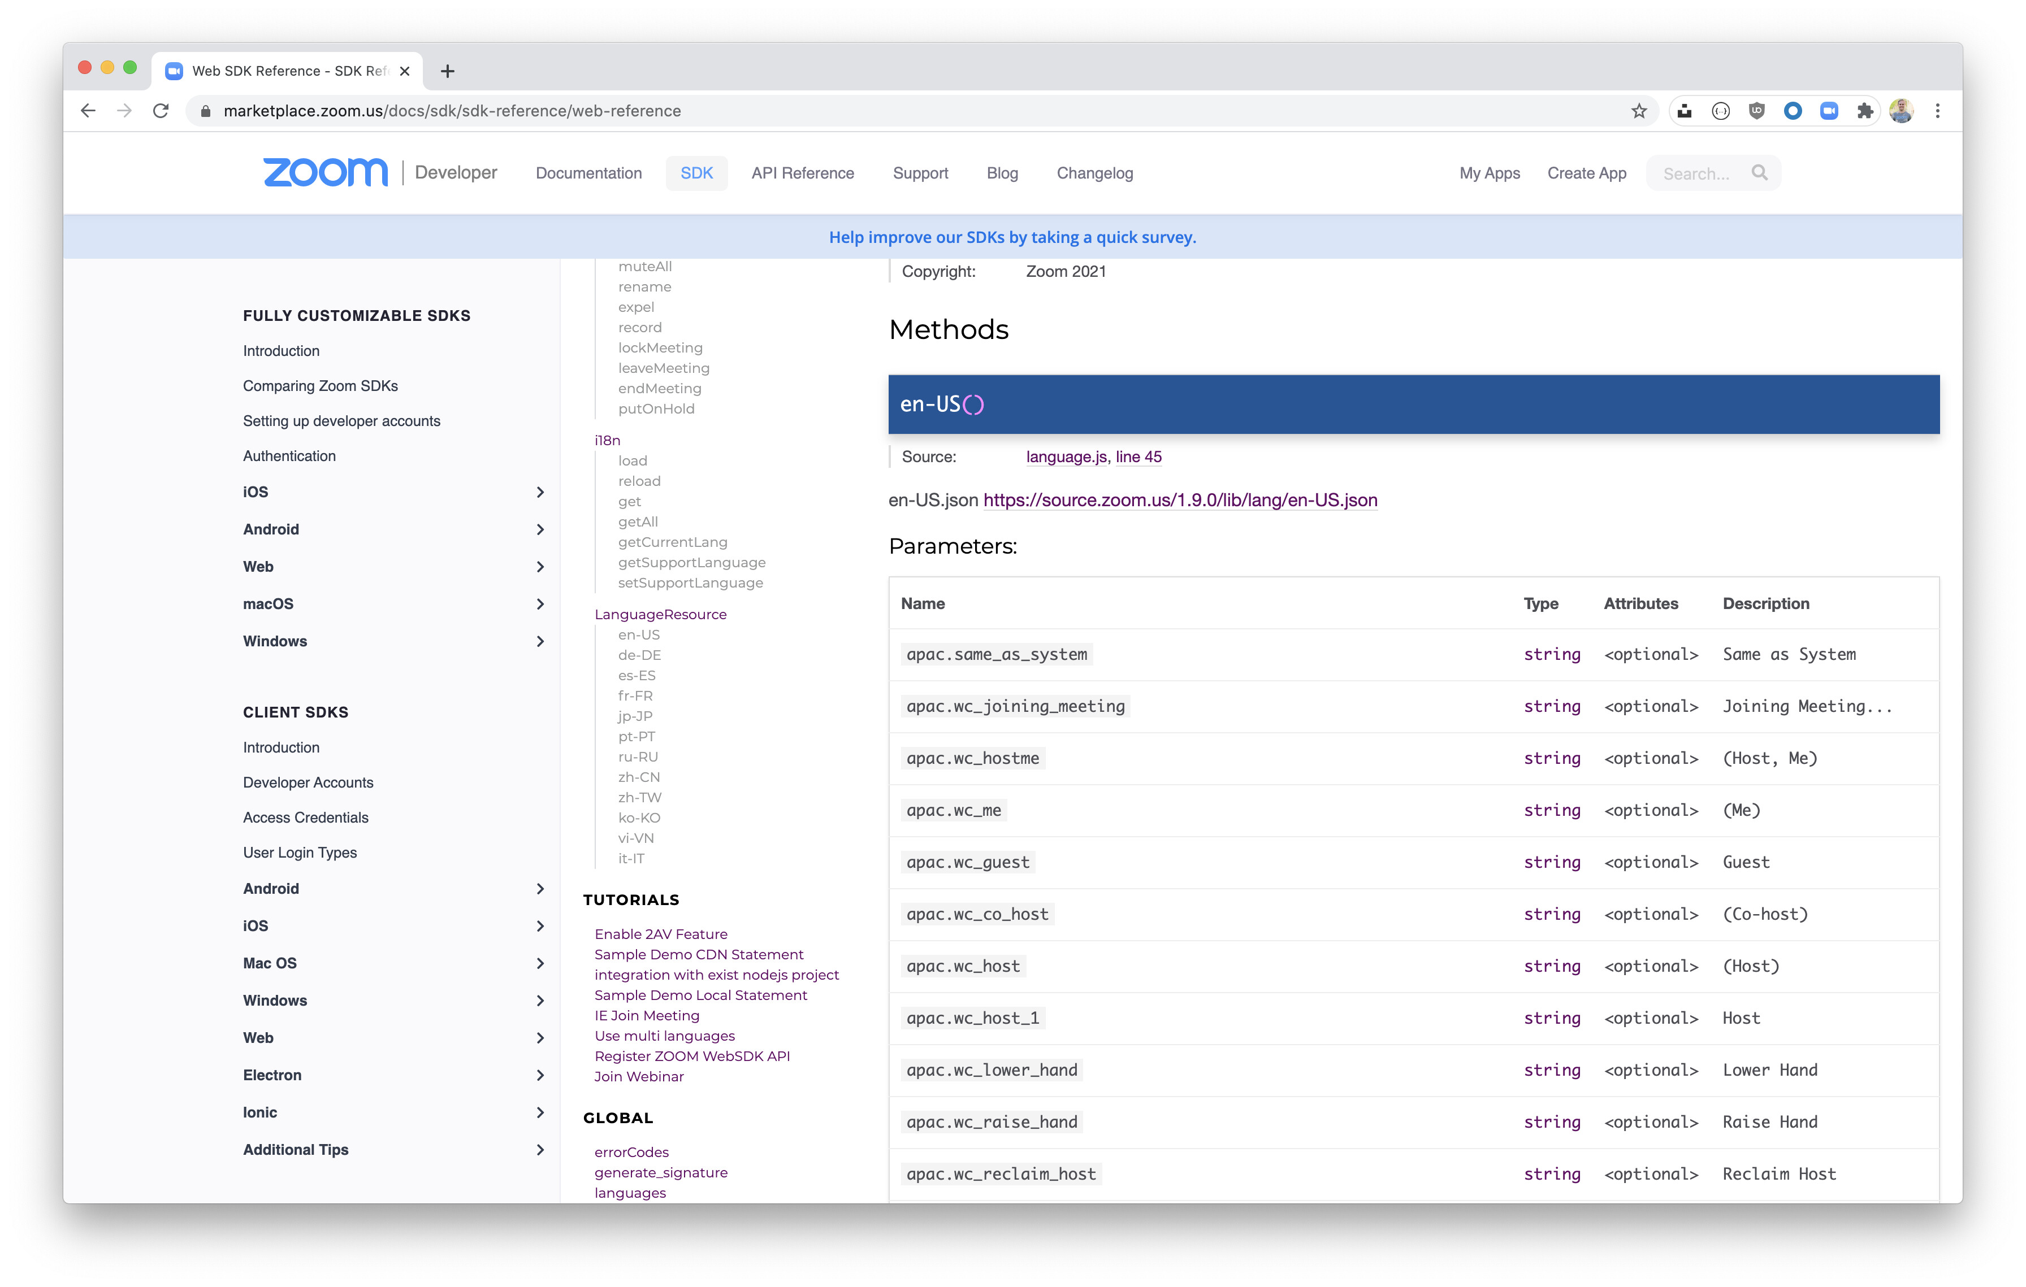Open the Blog nav item
2026x1287 pixels.
(x=1002, y=173)
